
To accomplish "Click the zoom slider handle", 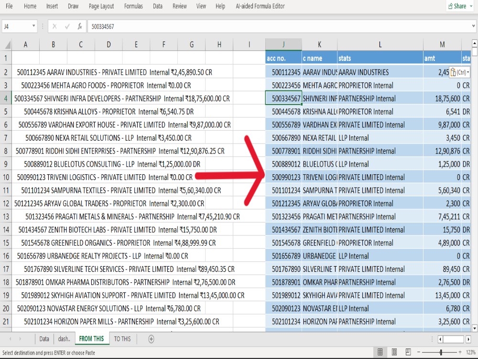I will click(x=441, y=352).
